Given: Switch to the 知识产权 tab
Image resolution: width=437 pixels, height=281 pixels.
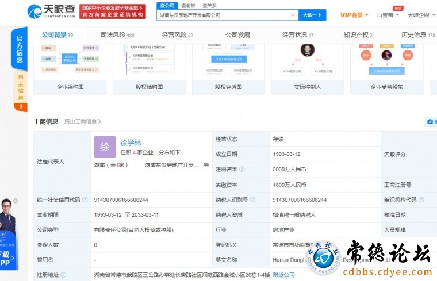Looking at the screenshot, I should tap(358, 35).
